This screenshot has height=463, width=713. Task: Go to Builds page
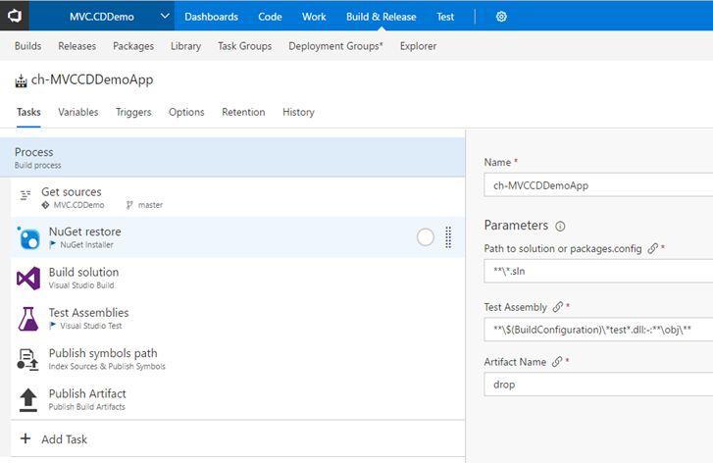(27, 46)
